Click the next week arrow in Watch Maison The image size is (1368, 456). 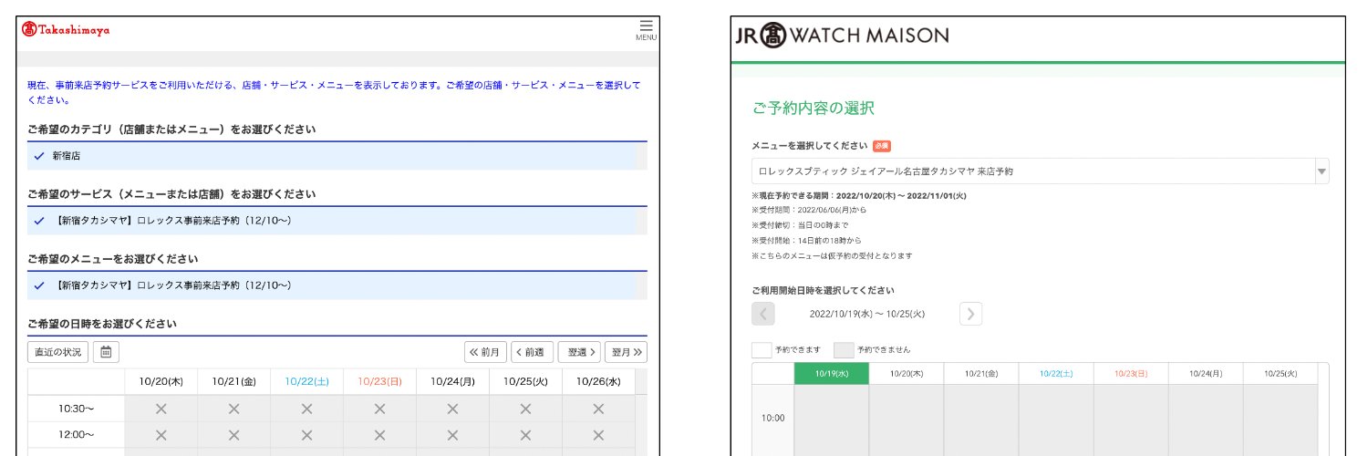coord(971,314)
